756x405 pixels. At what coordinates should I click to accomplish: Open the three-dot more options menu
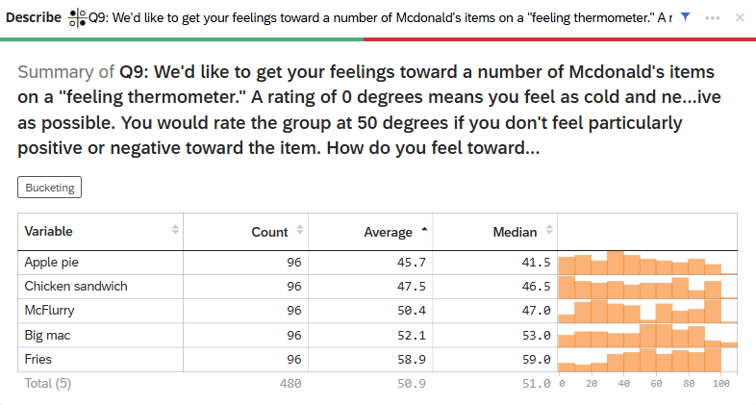713,18
